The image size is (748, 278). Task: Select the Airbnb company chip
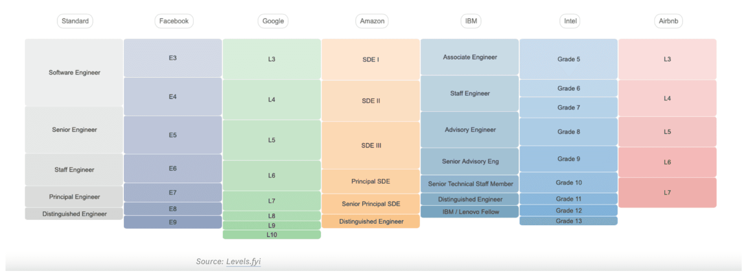668,21
